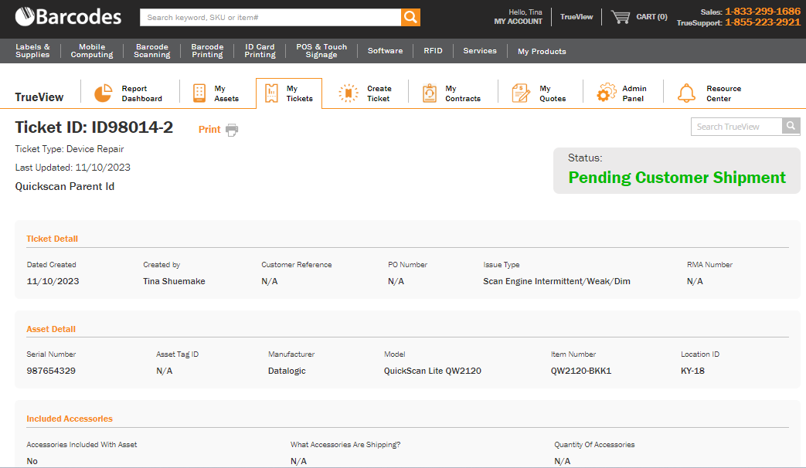Click the Admin Panel gear icon

(x=607, y=93)
